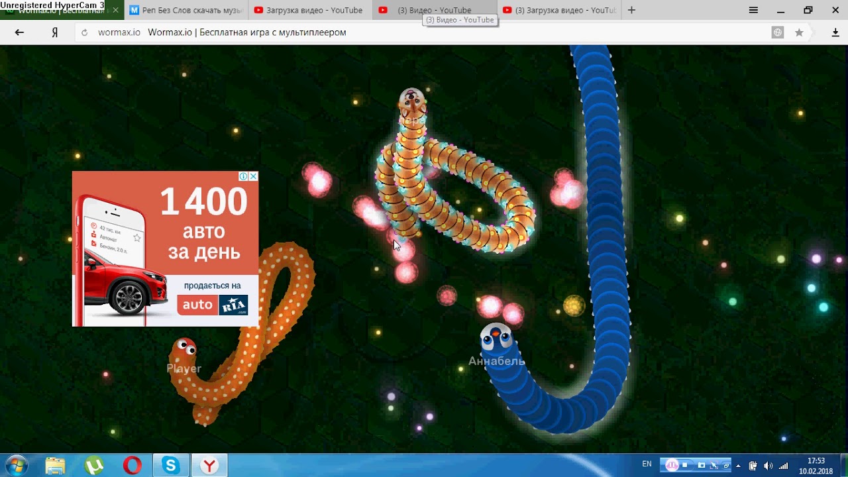Click the globe protect icon in address bar
The width and height of the screenshot is (848, 477).
[778, 32]
